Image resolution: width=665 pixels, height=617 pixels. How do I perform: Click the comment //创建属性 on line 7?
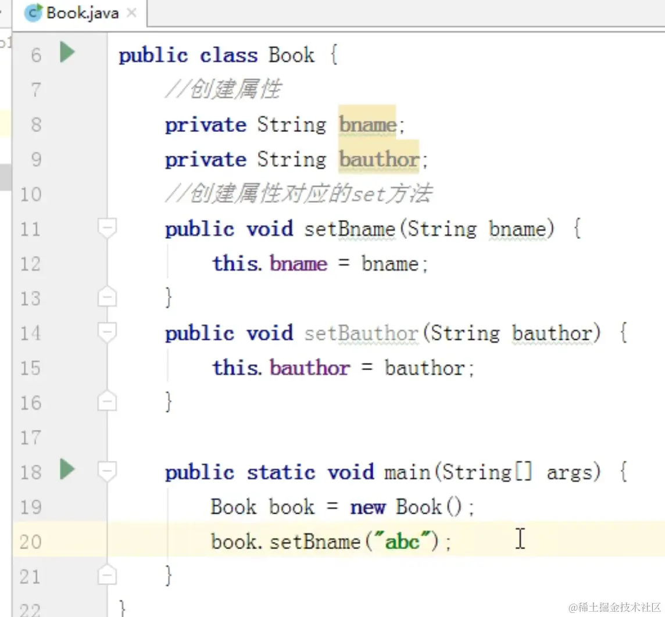click(x=223, y=89)
